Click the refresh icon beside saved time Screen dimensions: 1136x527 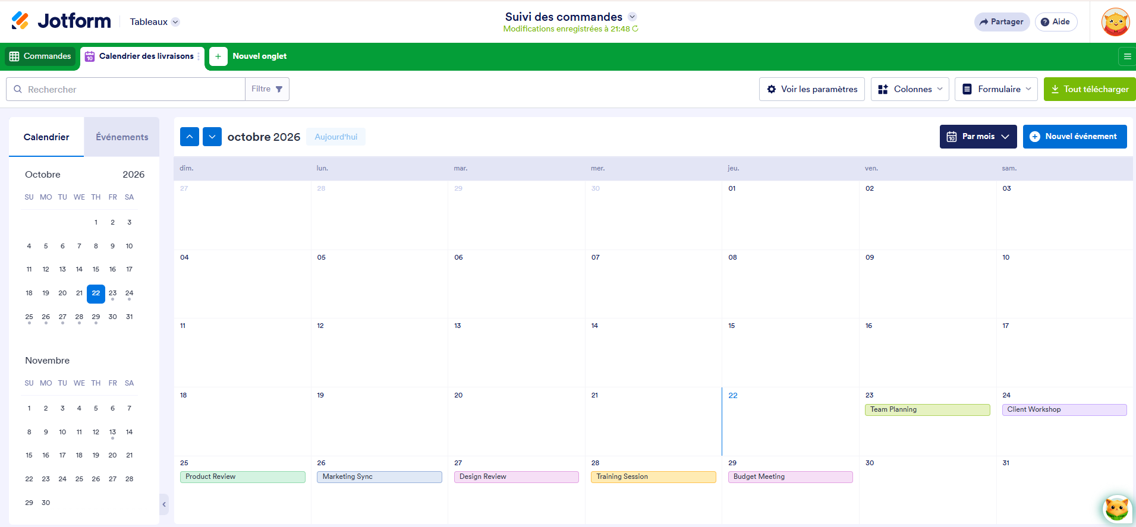(635, 29)
